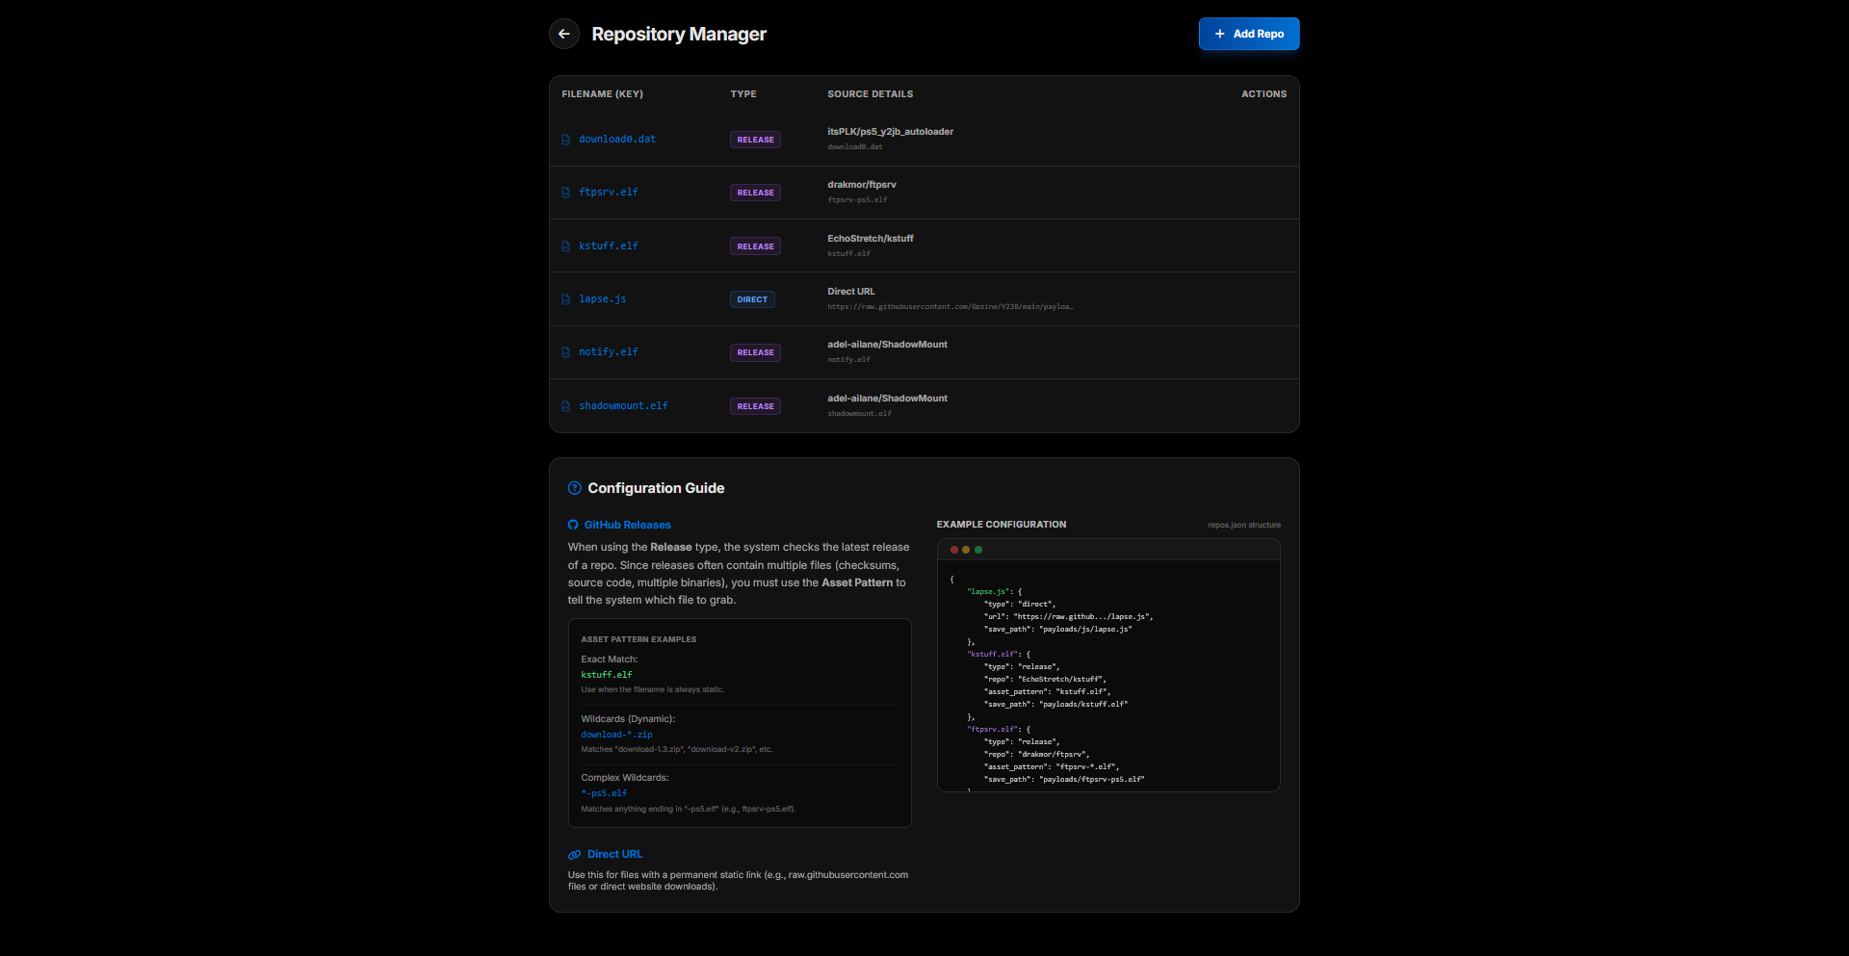Click kstuff.elf exact match example
This screenshot has width=1849, height=956.
(607, 675)
